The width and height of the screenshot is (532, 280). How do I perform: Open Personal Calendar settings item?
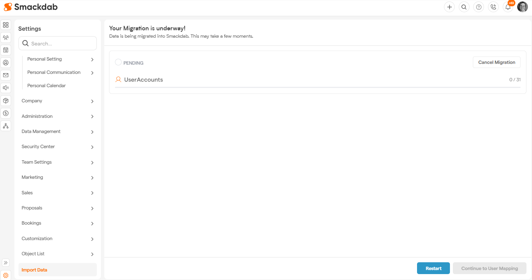point(47,86)
